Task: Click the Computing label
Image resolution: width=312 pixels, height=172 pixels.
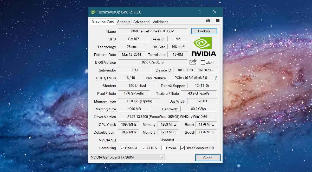Action: coord(108,148)
